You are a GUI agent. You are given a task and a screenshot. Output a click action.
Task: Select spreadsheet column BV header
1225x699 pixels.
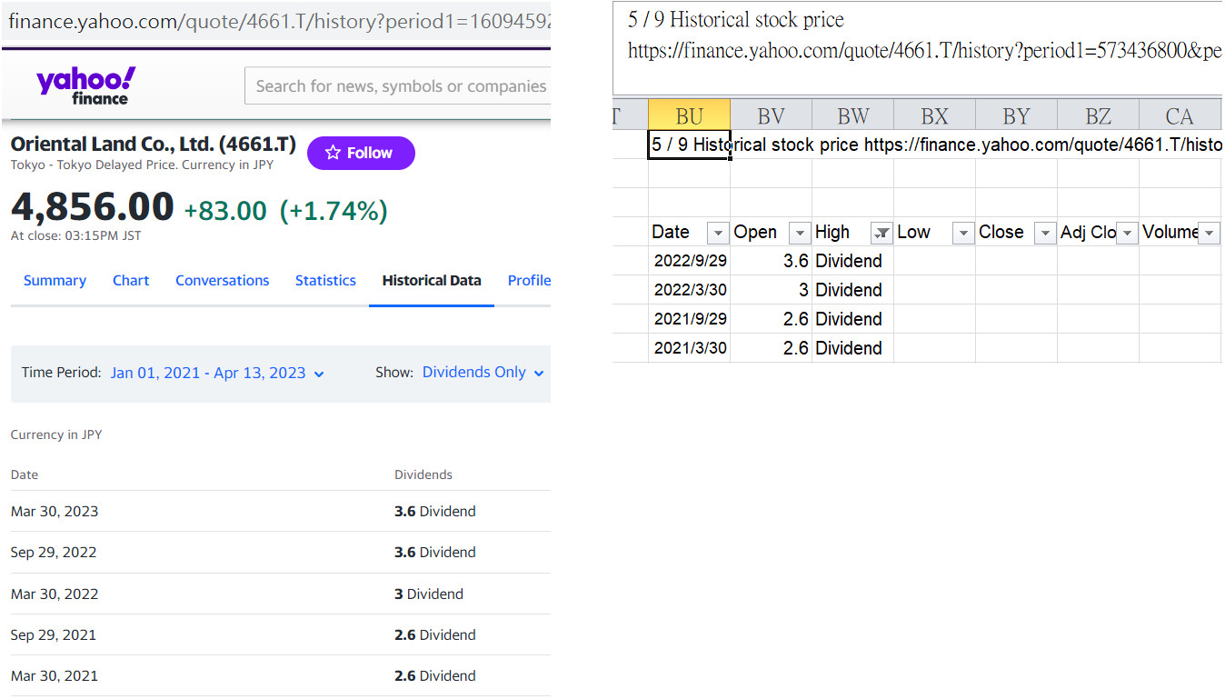(772, 115)
